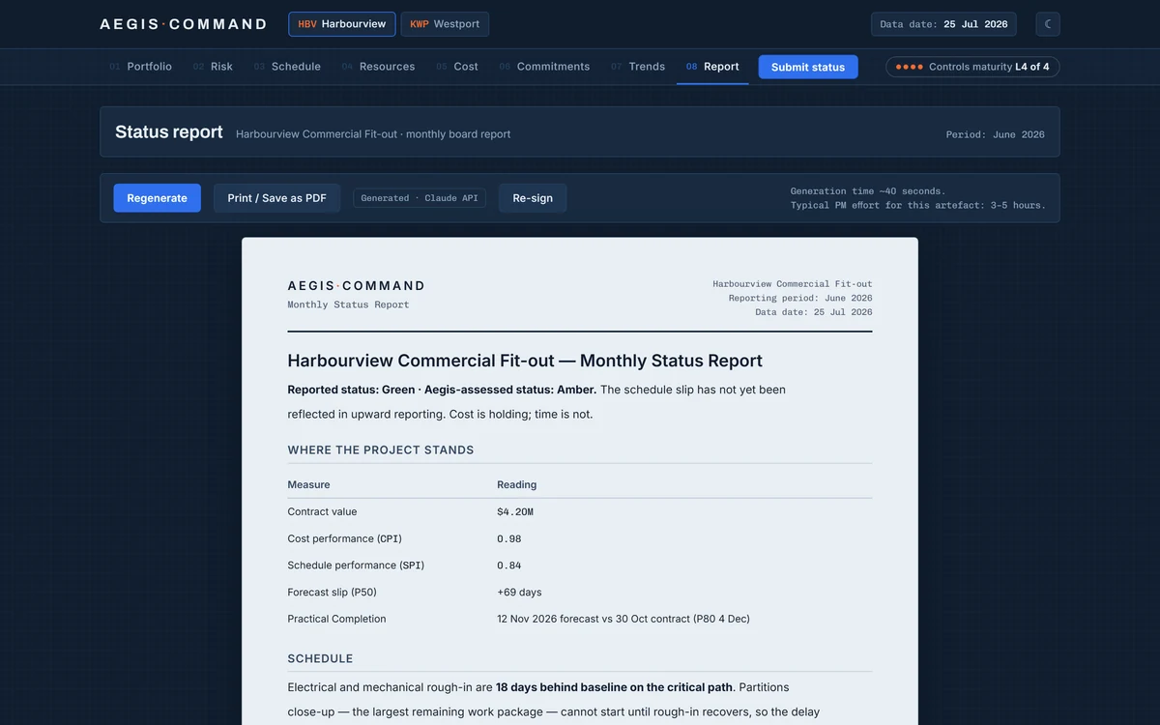The width and height of the screenshot is (1160, 725).
Task: Click the Reading column header
Action: [x=517, y=484]
